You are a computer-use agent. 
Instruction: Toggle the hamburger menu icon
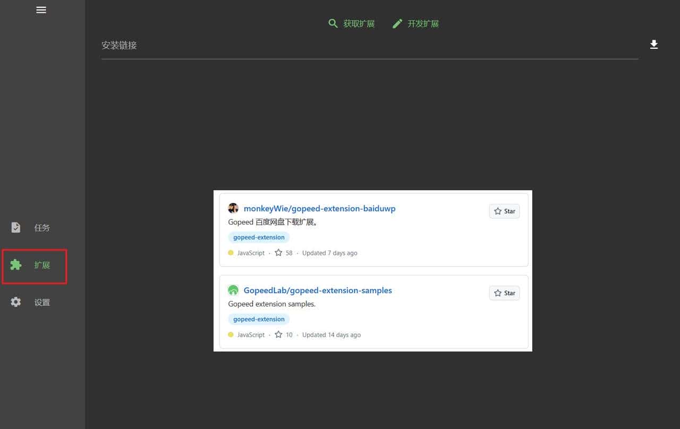point(41,10)
